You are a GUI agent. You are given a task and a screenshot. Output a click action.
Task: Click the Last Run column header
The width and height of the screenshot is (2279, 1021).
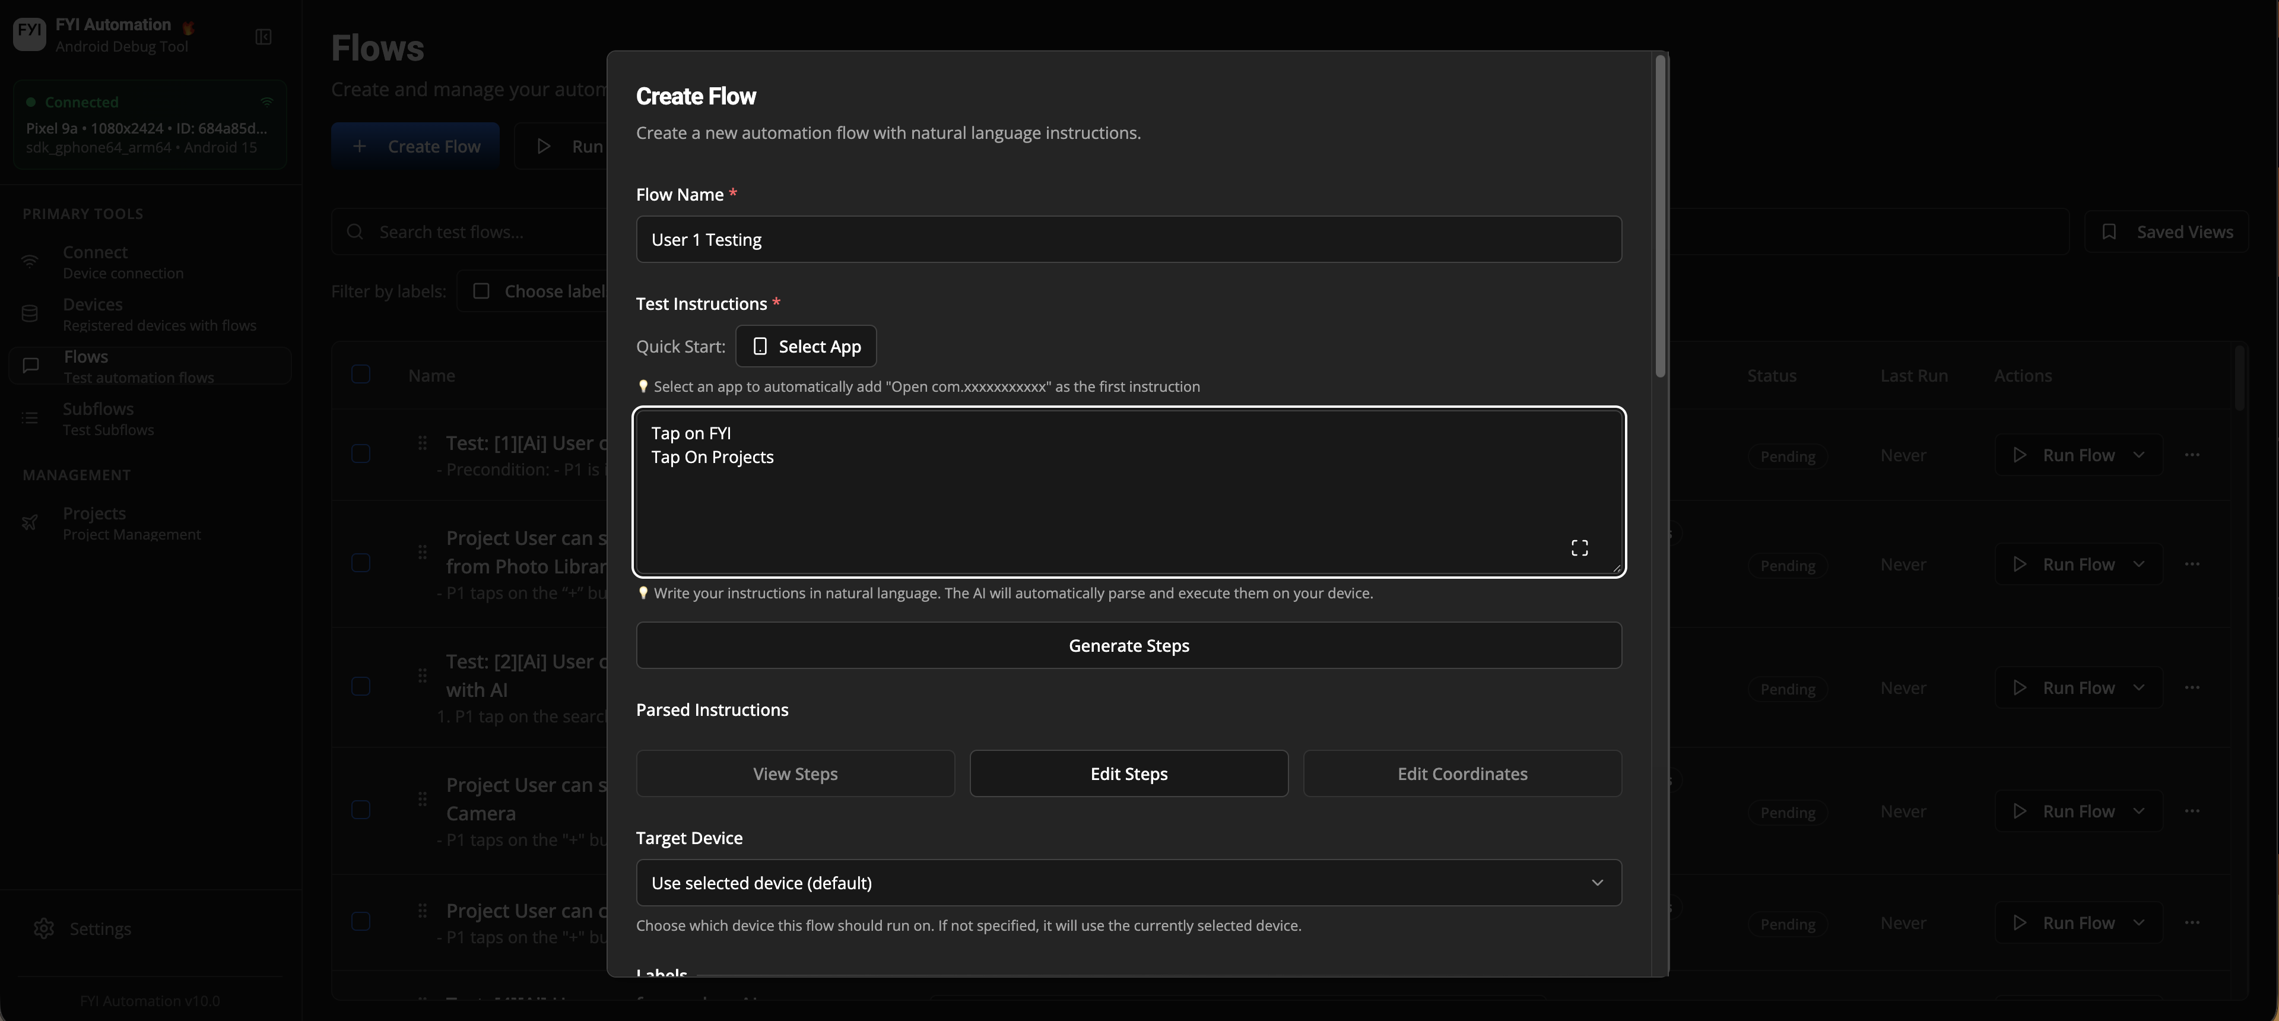coord(1913,375)
